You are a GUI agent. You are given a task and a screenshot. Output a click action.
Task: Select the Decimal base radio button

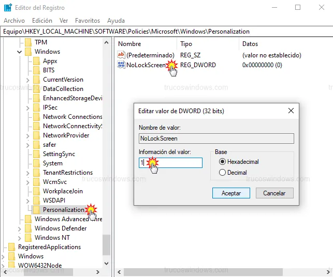(223, 173)
